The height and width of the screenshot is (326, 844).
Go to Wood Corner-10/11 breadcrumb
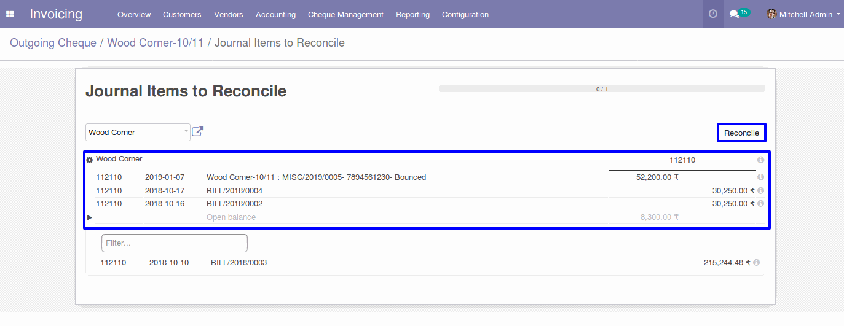tap(156, 43)
